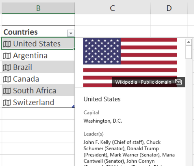
Task: Click the map icon beside Canada
Action: [7, 79]
